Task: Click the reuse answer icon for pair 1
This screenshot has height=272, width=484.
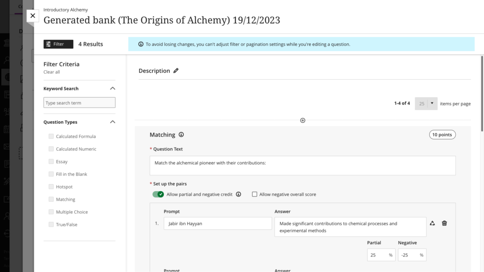Action: coord(432,223)
